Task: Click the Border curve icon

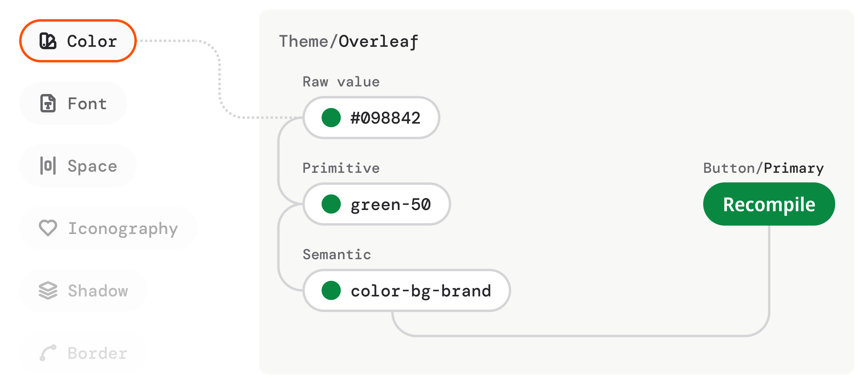Action: [x=48, y=353]
